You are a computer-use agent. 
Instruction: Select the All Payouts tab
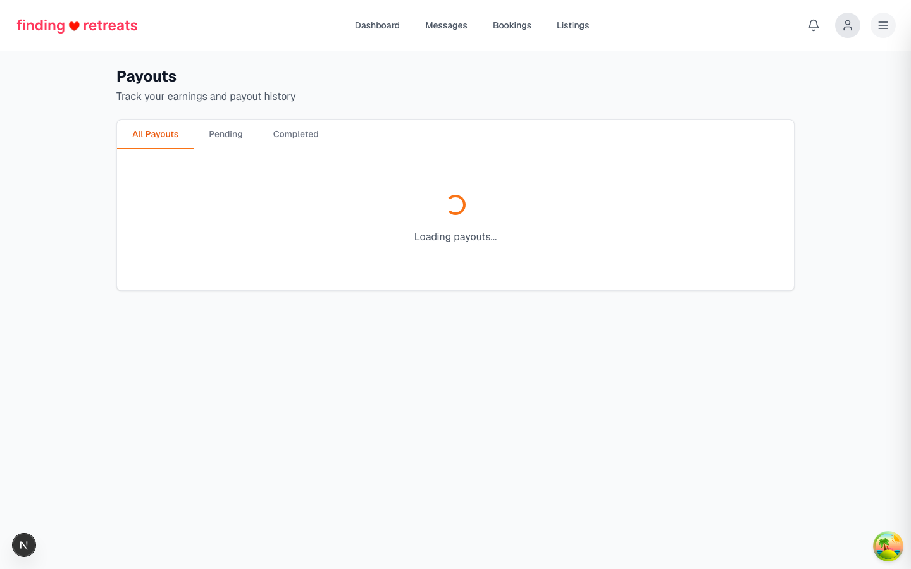pyautogui.click(x=155, y=134)
